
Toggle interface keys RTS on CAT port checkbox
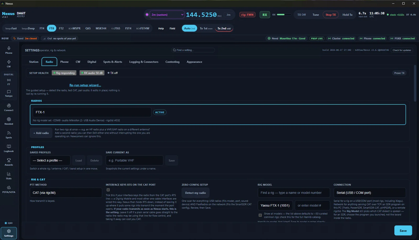108,190
